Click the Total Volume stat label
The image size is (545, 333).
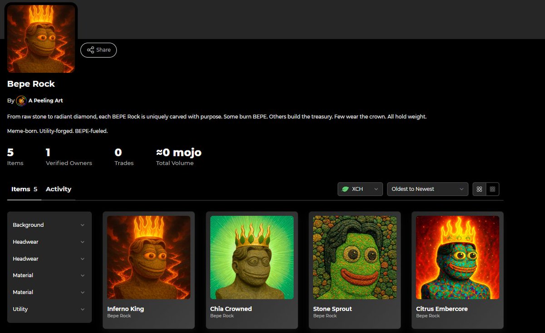click(x=175, y=163)
